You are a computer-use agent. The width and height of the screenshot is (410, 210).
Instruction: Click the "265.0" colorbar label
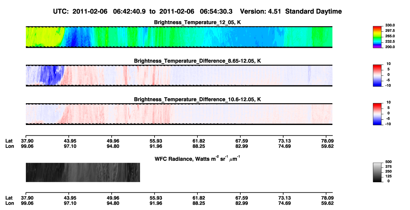[390, 36]
